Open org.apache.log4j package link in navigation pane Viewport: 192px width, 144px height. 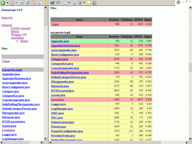pyautogui.click(x=12, y=70)
